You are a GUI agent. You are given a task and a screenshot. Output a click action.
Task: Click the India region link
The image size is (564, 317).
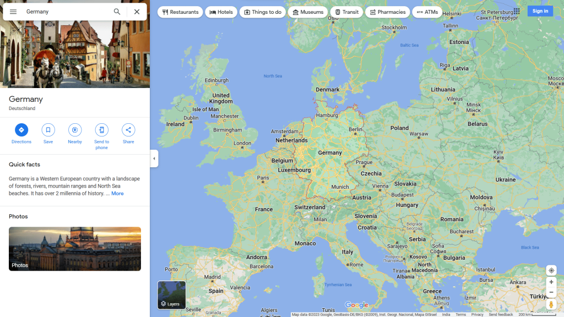point(446,314)
